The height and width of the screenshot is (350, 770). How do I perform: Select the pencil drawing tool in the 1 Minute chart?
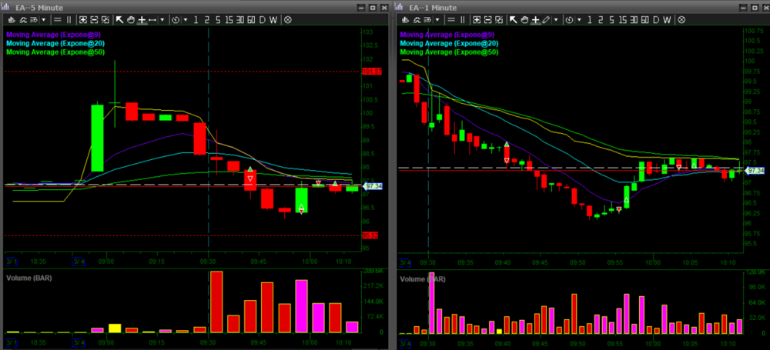(545, 19)
